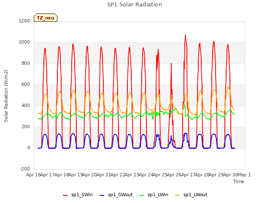
Task: Click the Apr 26 x-axis tick label
Action: pos(174,175)
